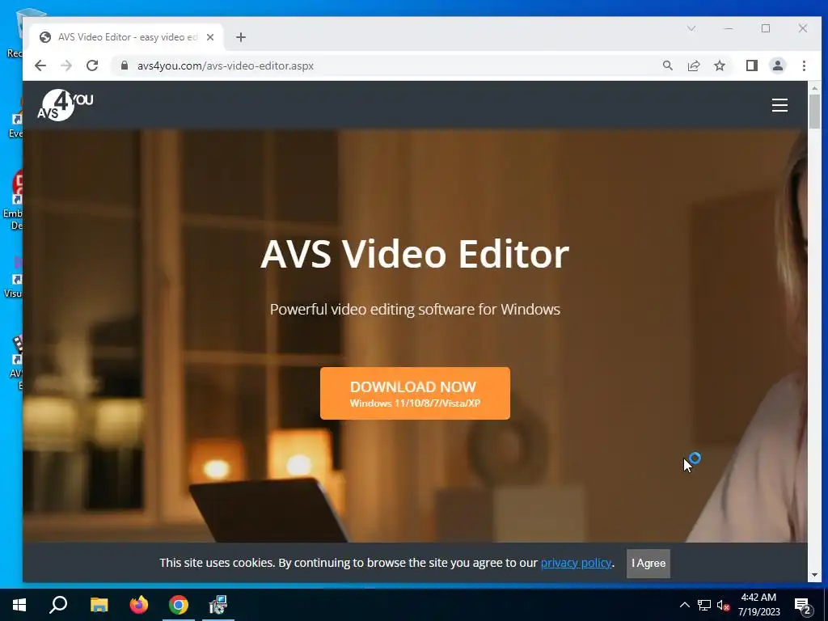The image size is (828, 621).
Task: Open the zoom magnifier in address bar
Action: click(667, 65)
